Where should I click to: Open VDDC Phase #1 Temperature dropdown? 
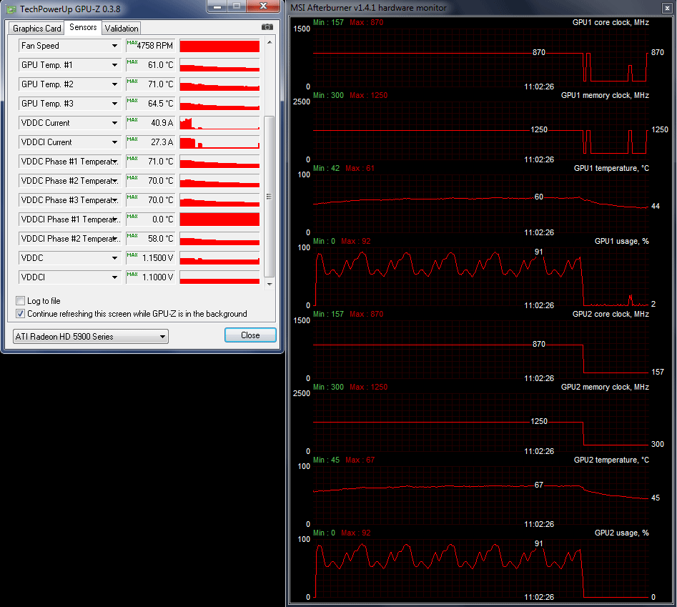pyautogui.click(x=114, y=162)
